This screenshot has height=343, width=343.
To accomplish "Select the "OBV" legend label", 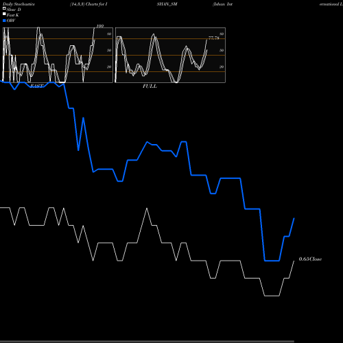I will pyautogui.click(x=11, y=21).
